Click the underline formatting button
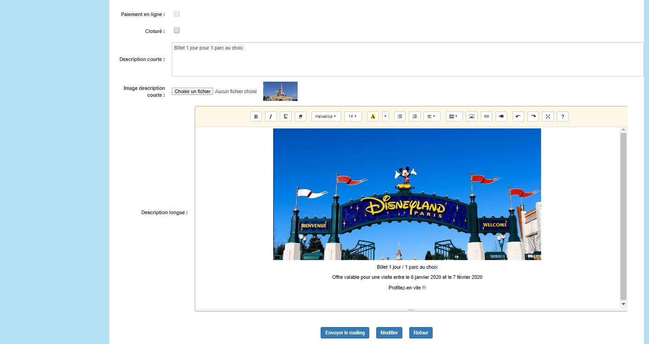The image size is (649, 344). pyautogui.click(x=286, y=117)
